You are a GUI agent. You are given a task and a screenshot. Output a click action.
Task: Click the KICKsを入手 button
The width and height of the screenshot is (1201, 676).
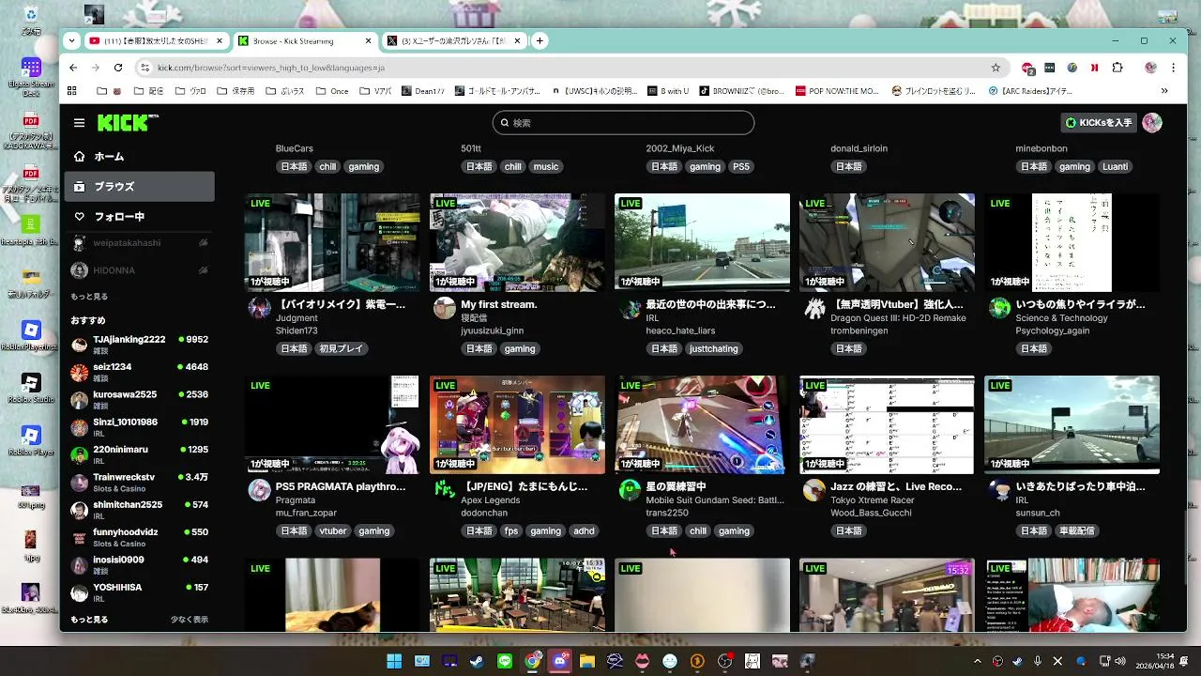point(1098,123)
